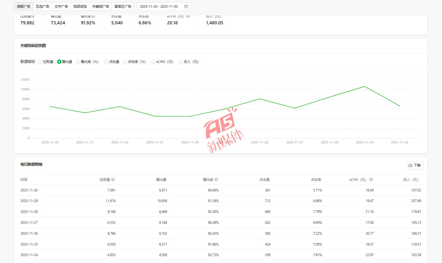Open the 视频后贴 tab
This screenshot has width=442, height=263.
point(80,6)
